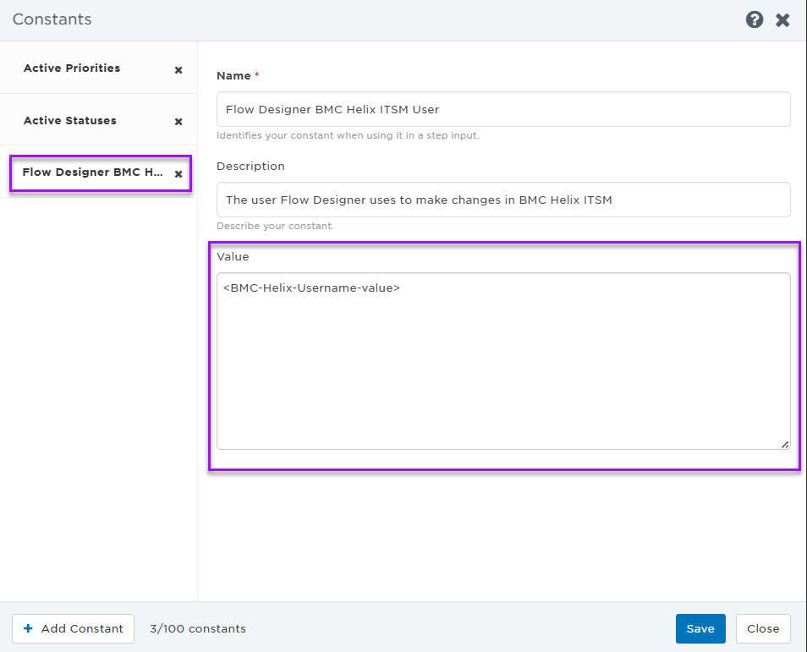
Task: Remove the Flow Designer BMC H... constant
Action: point(178,174)
